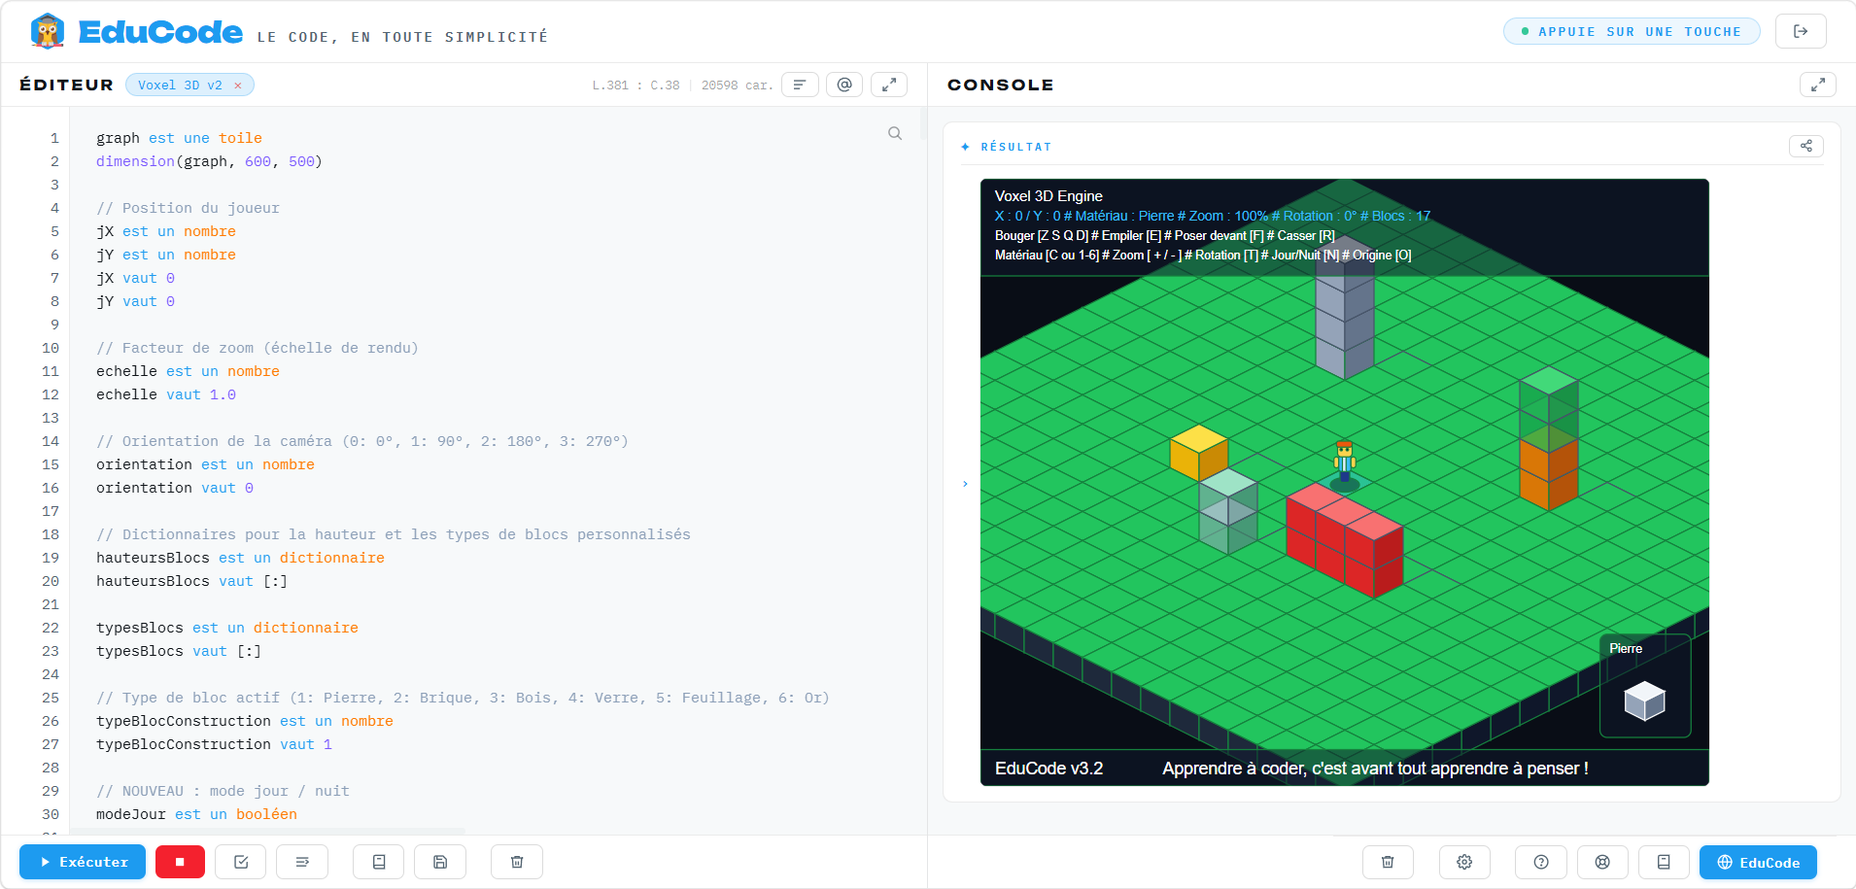1856x889 pixels.
Task: Click the yellow gold block on canvas
Action: (1199, 453)
